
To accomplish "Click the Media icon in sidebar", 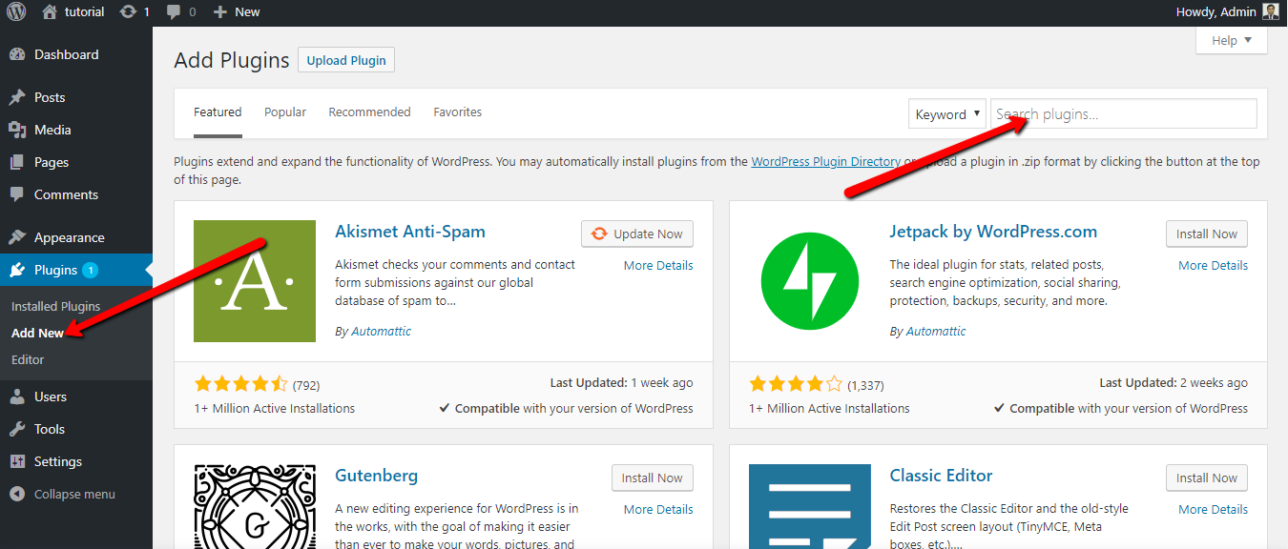I will [17, 130].
